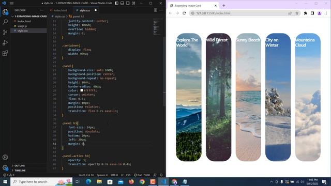Click the unsaved dot on style.css tab

click(x=96, y=10)
